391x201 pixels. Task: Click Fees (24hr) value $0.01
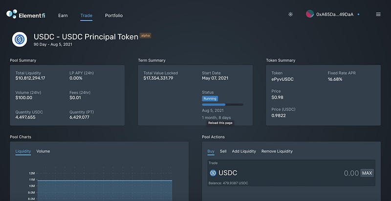click(75, 98)
